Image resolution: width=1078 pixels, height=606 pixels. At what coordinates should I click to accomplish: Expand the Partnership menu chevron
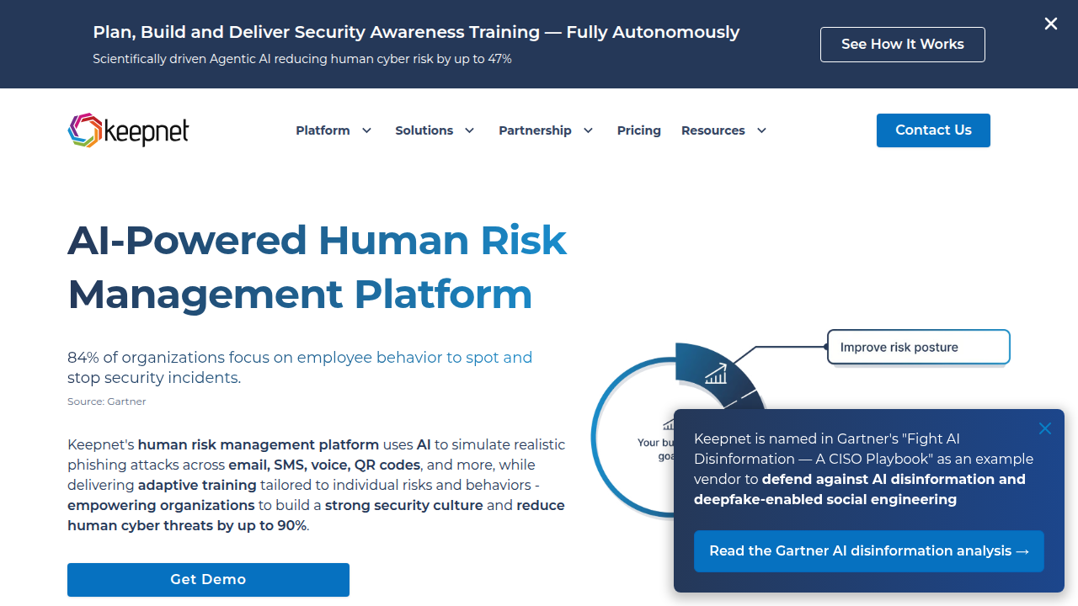click(x=589, y=130)
